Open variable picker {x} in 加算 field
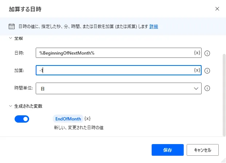The image size is (226, 163). coord(197,70)
